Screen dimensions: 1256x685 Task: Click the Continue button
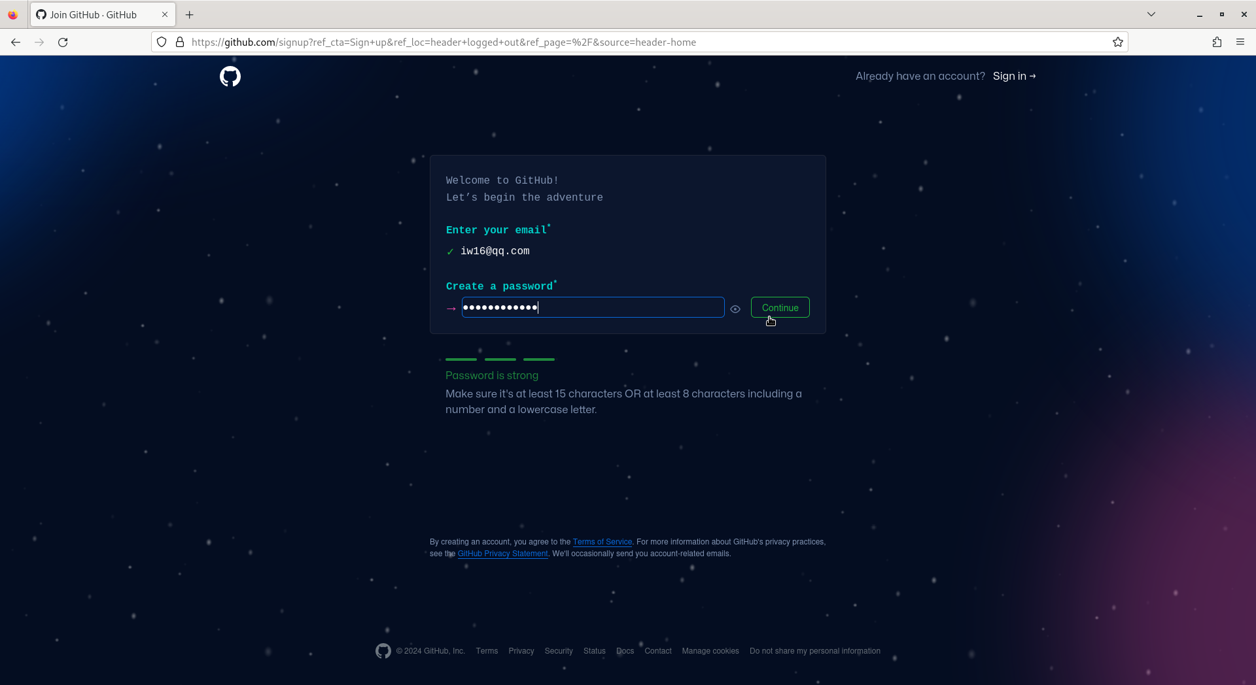tap(780, 307)
